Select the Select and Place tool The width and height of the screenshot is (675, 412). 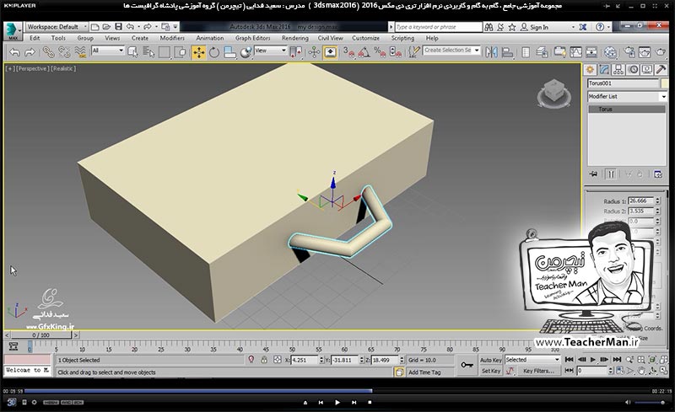(x=246, y=52)
